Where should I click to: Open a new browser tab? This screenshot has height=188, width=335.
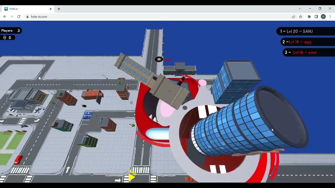click(59, 9)
